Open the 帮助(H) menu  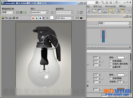(122, 6)
